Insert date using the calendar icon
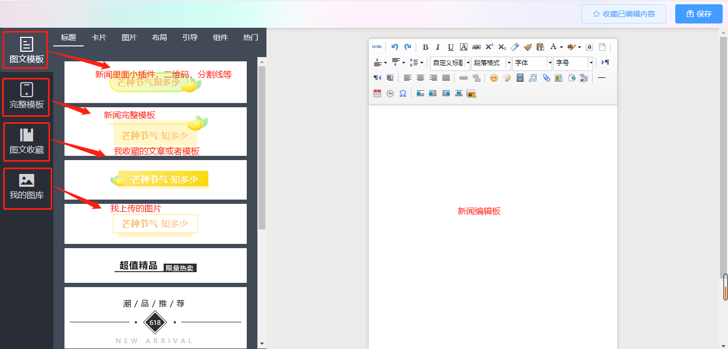Screen dimensions: 728x349 click(x=377, y=93)
